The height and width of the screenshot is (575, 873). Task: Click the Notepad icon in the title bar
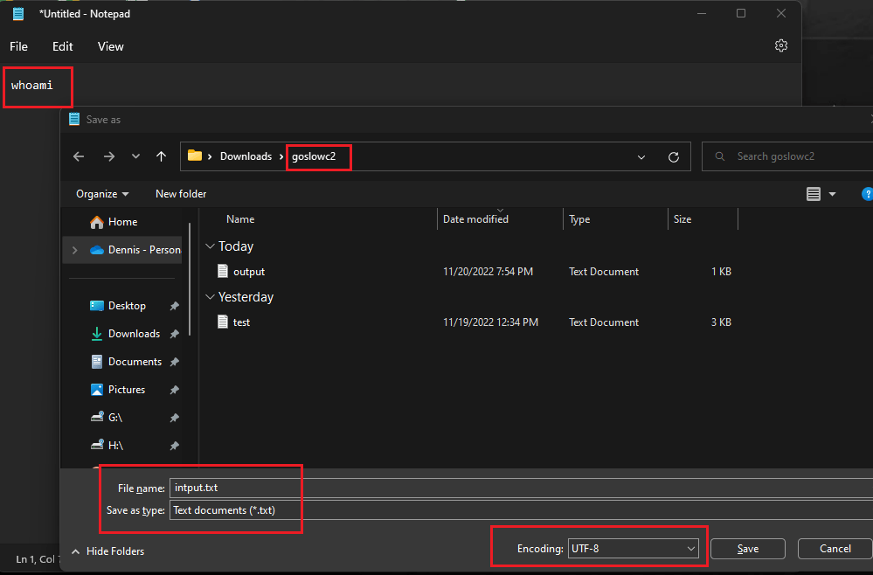coord(17,13)
